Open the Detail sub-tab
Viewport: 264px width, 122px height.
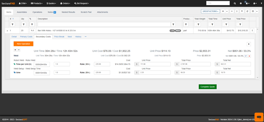14,36
